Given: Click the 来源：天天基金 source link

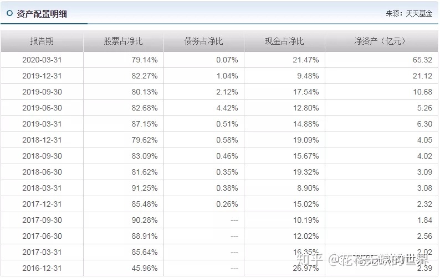Looking at the screenshot, I should 408,13.
